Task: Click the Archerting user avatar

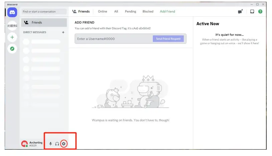Action: (x=24, y=144)
